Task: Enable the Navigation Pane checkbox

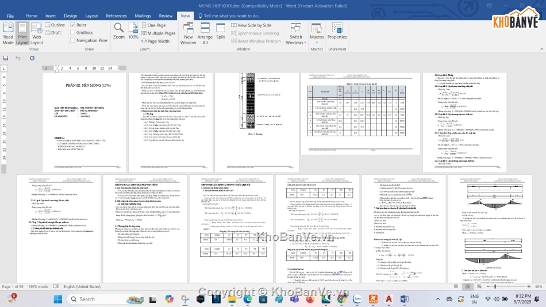Action: [x=73, y=40]
